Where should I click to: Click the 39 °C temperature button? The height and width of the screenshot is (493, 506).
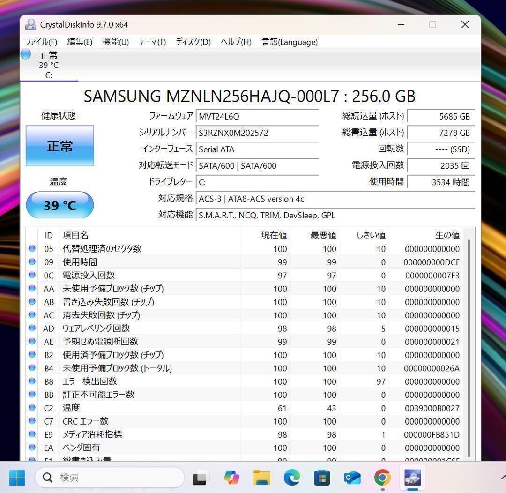point(60,205)
